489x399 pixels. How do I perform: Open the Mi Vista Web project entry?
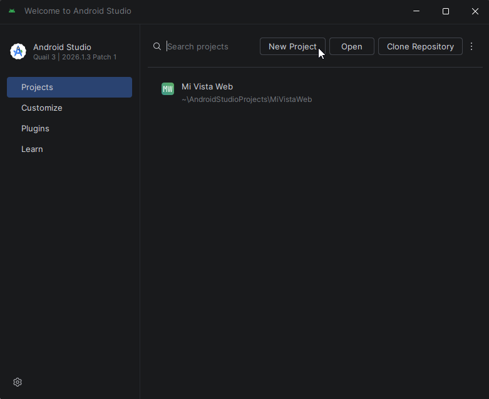[315, 93]
